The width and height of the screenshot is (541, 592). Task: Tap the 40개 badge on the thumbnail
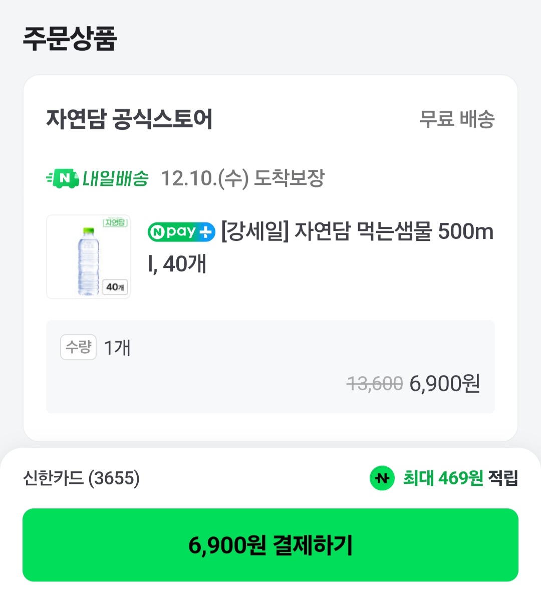point(115,287)
